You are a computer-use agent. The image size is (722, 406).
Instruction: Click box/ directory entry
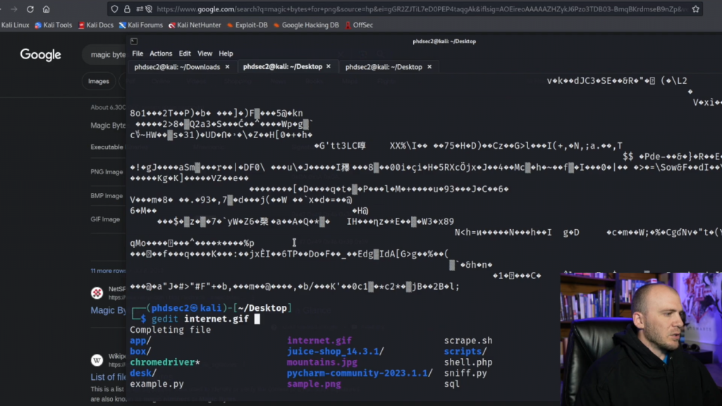pyautogui.click(x=140, y=351)
